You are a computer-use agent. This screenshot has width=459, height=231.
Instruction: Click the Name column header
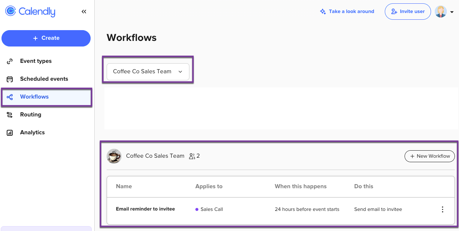(x=124, y=186)
